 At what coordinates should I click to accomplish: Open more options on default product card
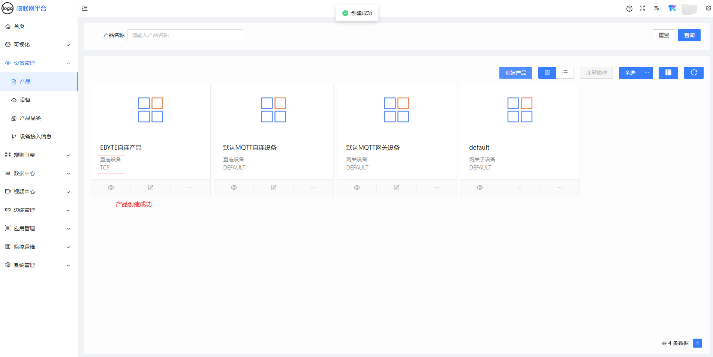pyautogui.click(x=559, y=187)
